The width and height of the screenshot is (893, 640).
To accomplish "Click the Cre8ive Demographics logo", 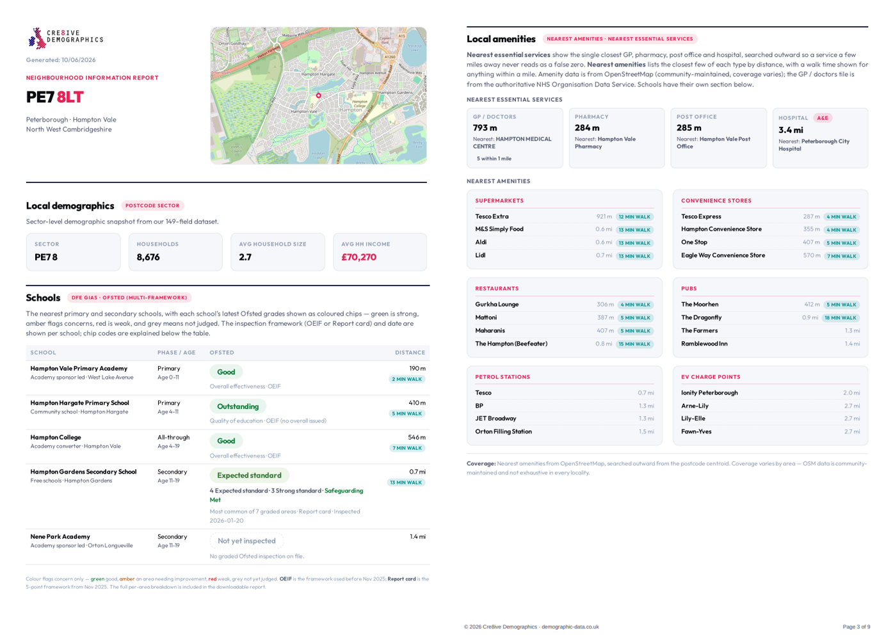I will [x=65, y=38].
